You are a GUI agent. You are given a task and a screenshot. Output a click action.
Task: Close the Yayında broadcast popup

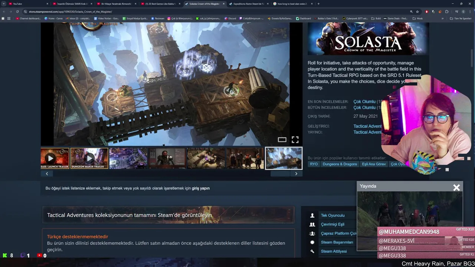[x=456, y=188]
